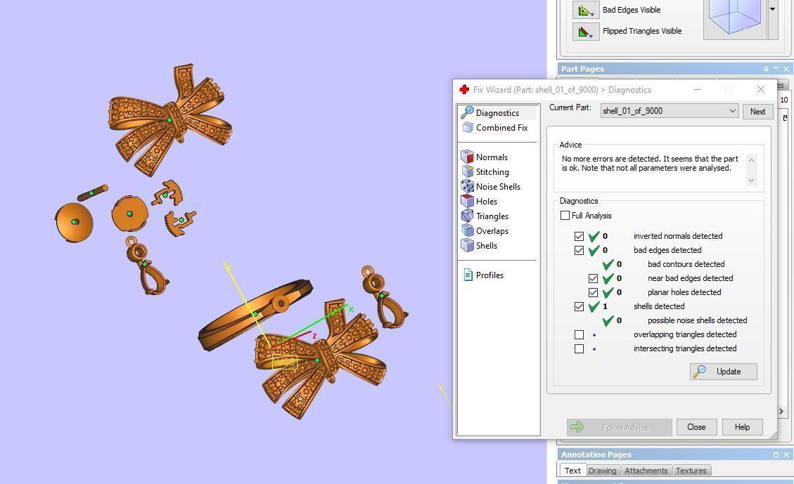Viewport: 794px width, 484px height.
Task: Select Holes in the Fix Wizard sidebar
Action: pos(486,202)
